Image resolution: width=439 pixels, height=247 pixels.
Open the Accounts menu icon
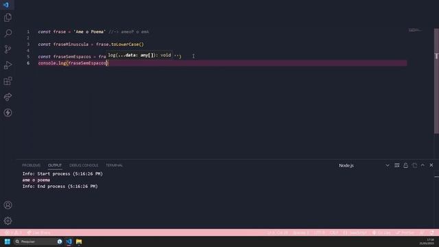8,205
